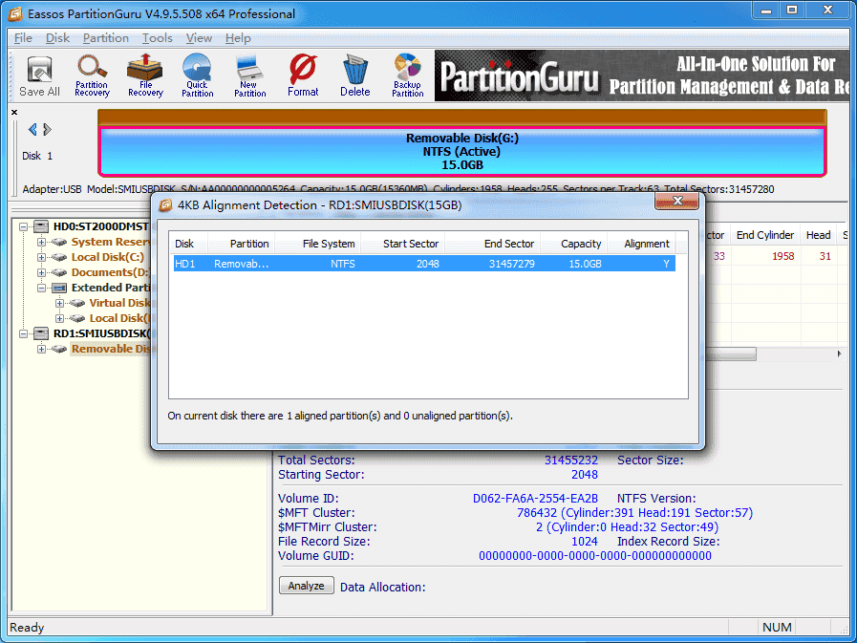
Task: Select the RD1 removable disk icon in the tree
Action: (41, 333)
